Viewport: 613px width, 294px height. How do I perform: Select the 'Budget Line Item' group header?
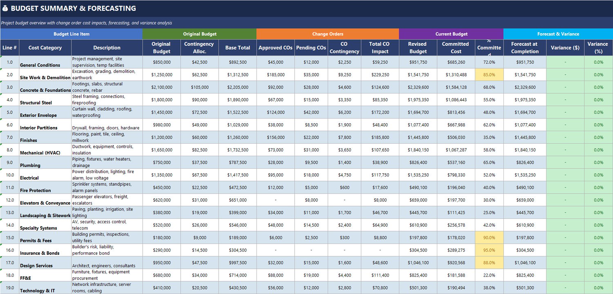pyautogui.click(x=72, y=34)
